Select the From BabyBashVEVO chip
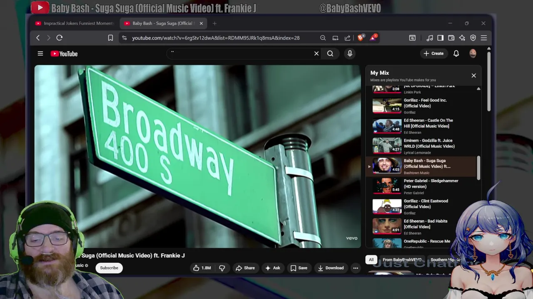 (x=402, y=260)
